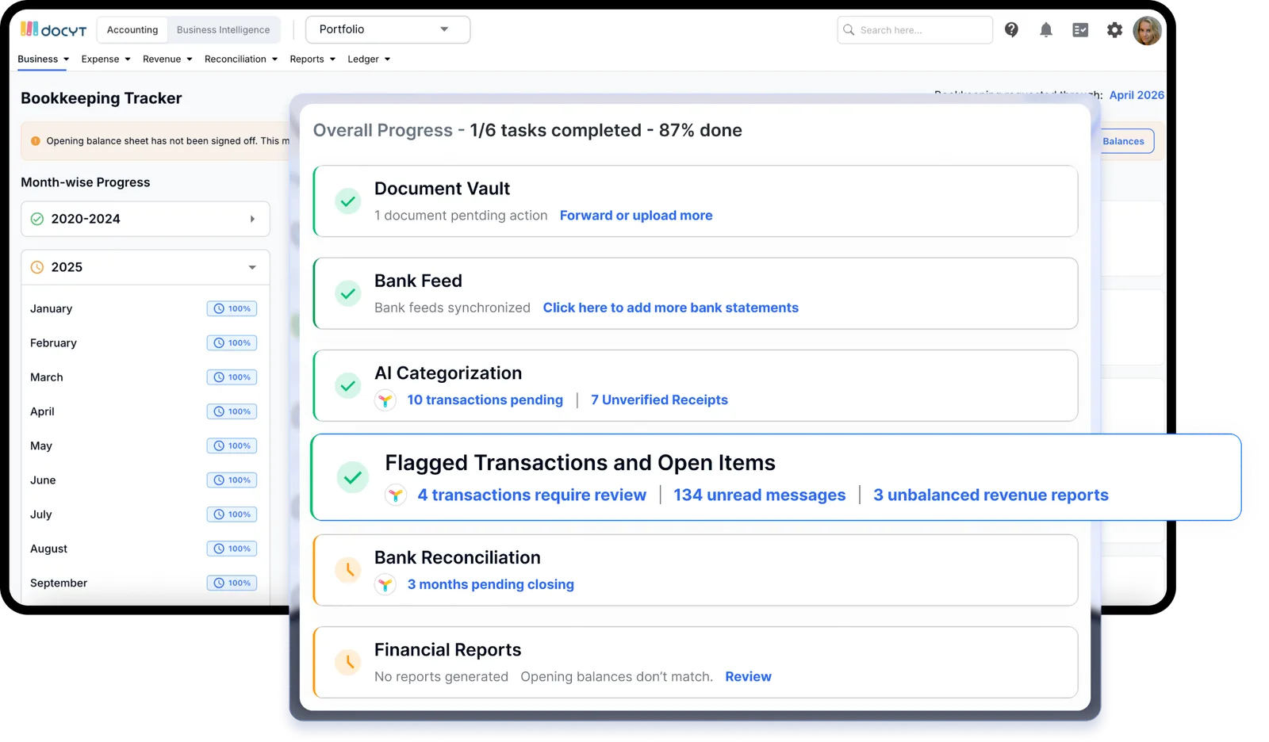Click the Docyt AI icon beside 10 transactions pending
The height and width of the screenshot is (742, 1269).
385,400
